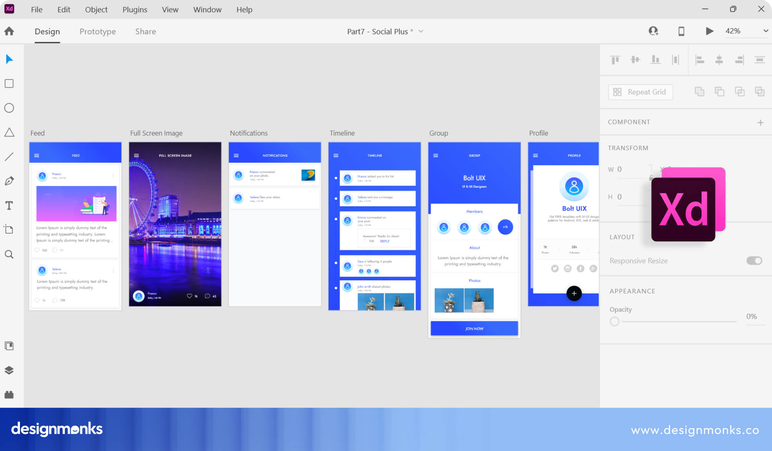Switch to the Prototype tab

click(x=97, y=31)
